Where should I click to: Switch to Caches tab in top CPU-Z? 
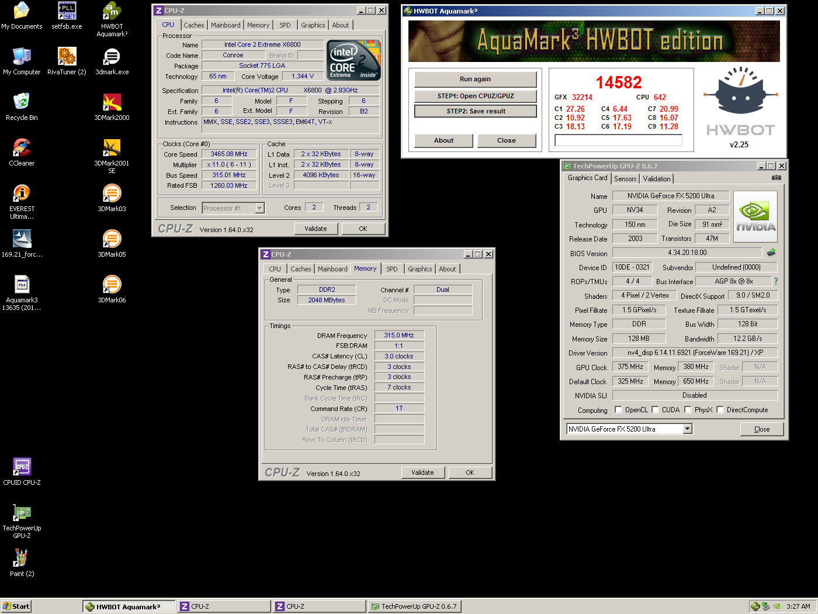coord(194,25)
